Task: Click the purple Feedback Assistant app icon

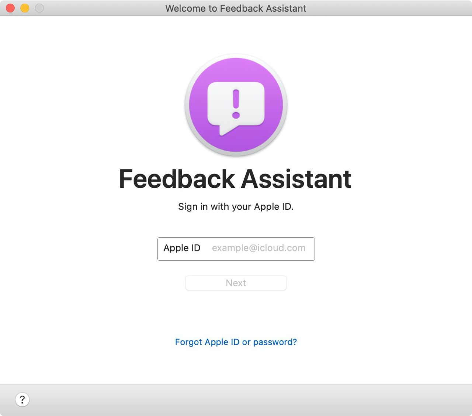Action: click(236, 105)
